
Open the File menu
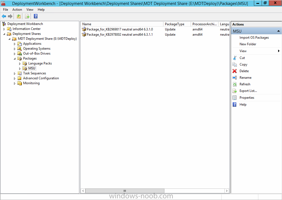click(6, 10)
